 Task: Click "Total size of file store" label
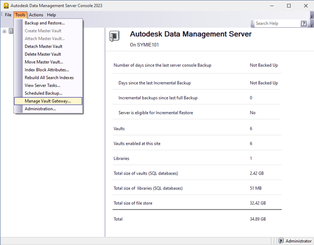click(x=133, y=203)
